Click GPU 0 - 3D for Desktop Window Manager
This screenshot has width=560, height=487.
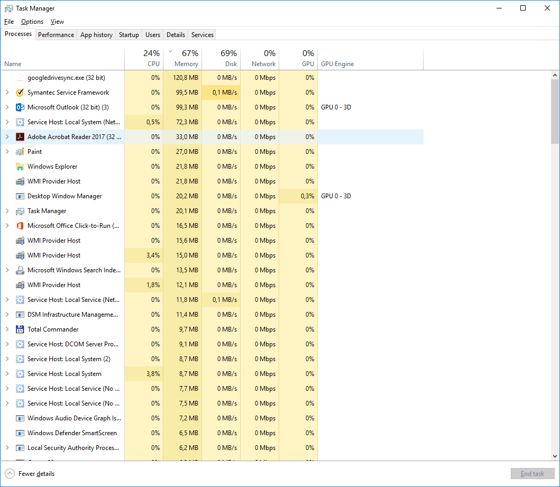tap(336, 196)
